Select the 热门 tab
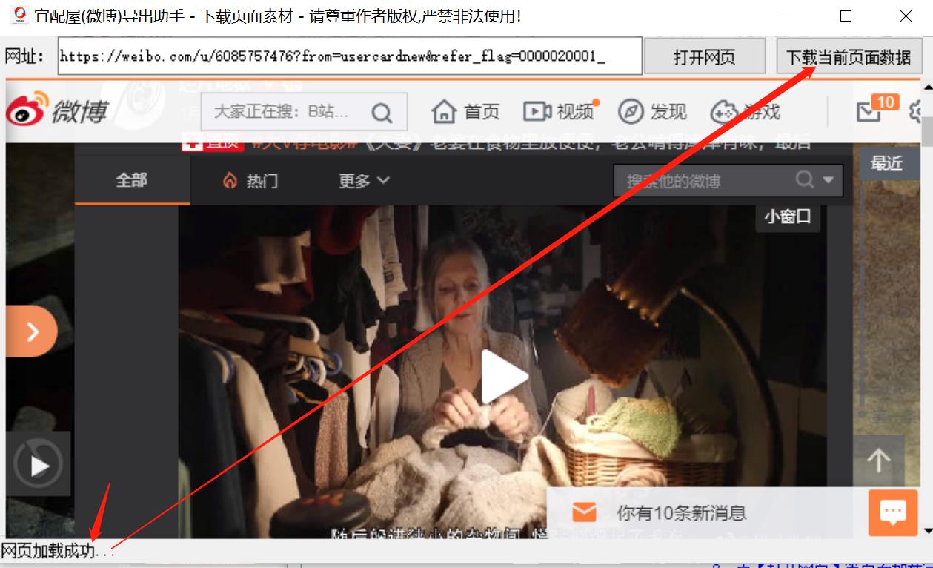The image size is (933, 568). (x=250, y=180)
